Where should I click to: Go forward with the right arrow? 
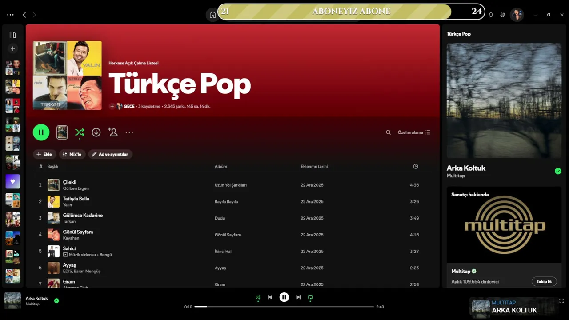34,15
